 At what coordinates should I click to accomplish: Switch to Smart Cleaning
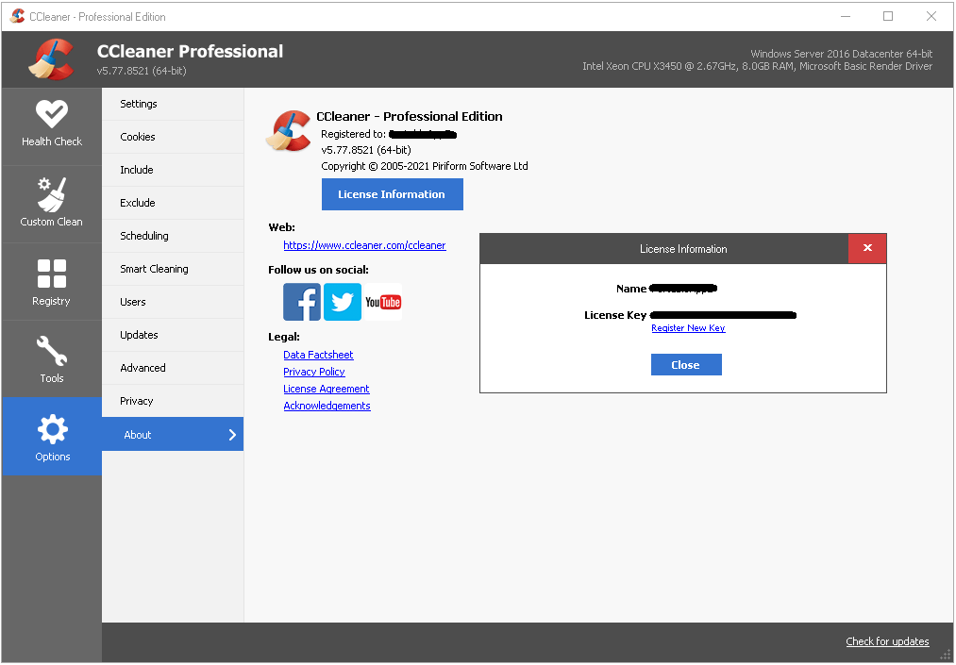(x=154, y=269)
